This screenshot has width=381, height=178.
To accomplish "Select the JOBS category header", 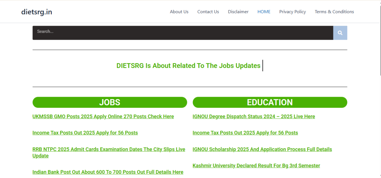I will [110, 102].
